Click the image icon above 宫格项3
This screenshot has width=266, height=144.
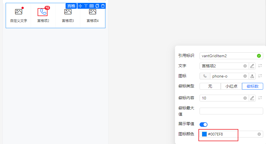click(68, 12)
